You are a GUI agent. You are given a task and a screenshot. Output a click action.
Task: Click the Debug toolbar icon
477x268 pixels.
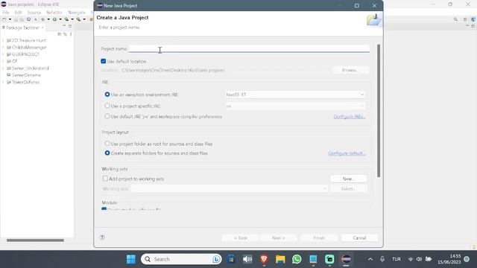(43, 19)
